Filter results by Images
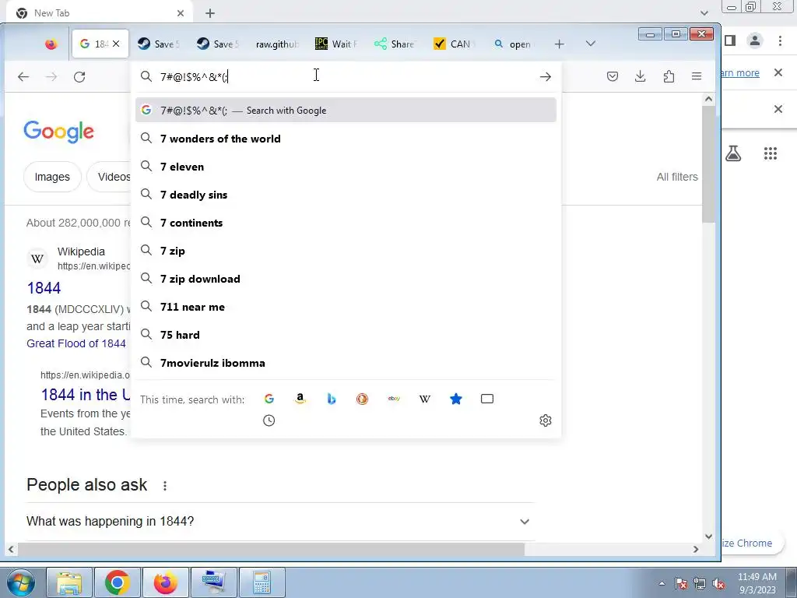 coord(52,177)
